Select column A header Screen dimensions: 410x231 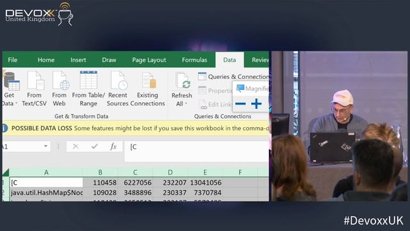pos(46,173)
